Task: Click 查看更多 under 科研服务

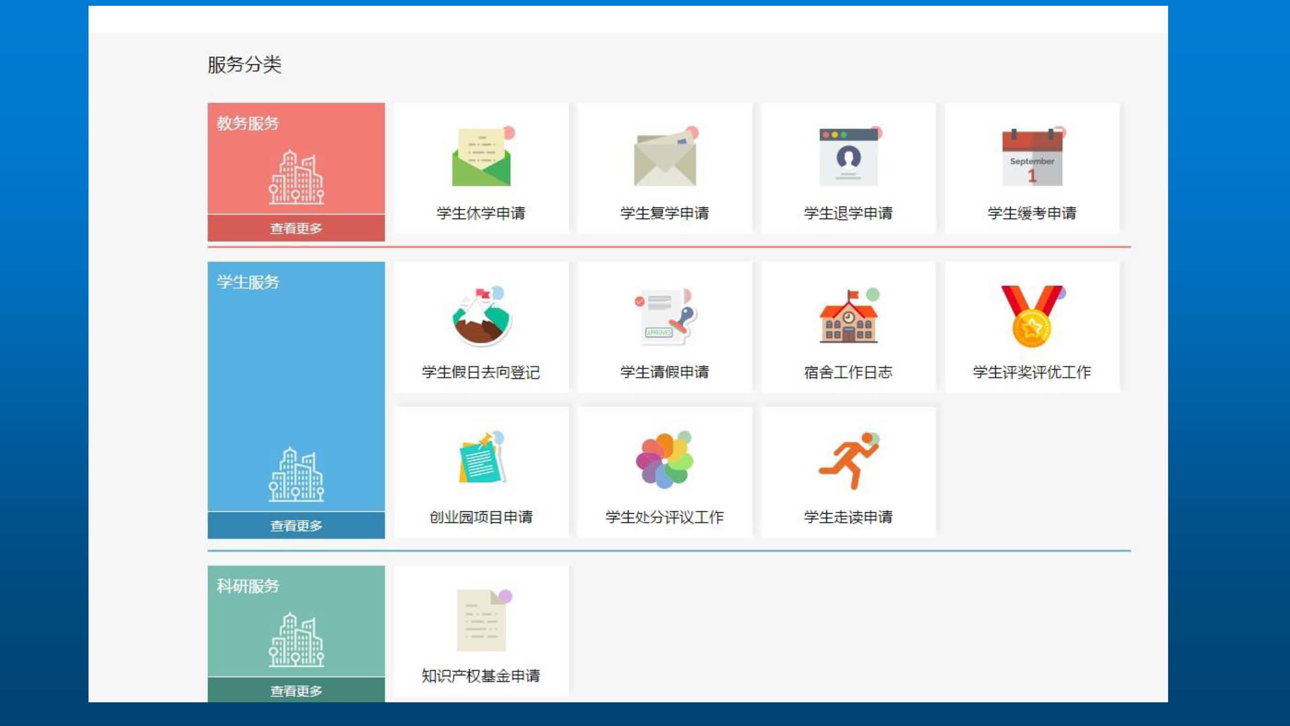Action: 296,691
